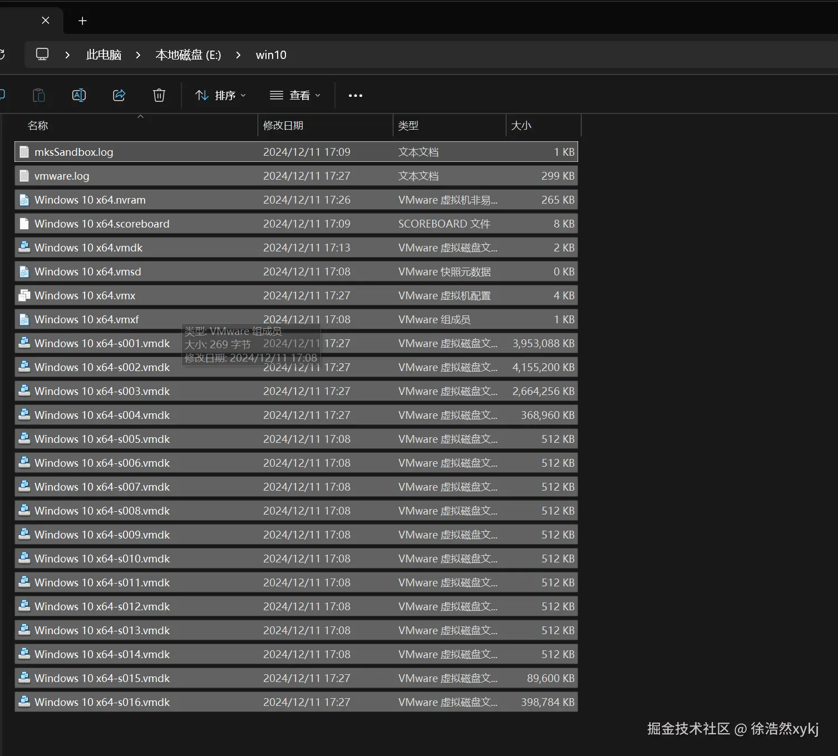Screen dimensions: 838x756
Task: Click the mksSandbox.log file icon
Action: pyautogui.click(x=24, y=152)
